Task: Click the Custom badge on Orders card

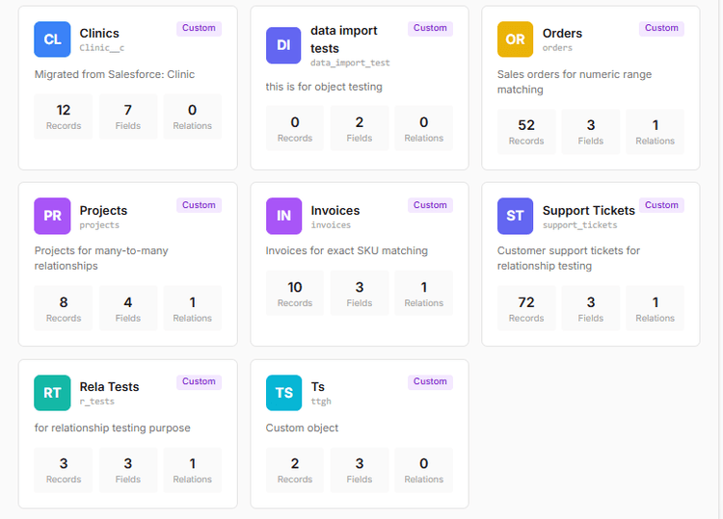Action: pyautogui.click(x=661, y=28)
